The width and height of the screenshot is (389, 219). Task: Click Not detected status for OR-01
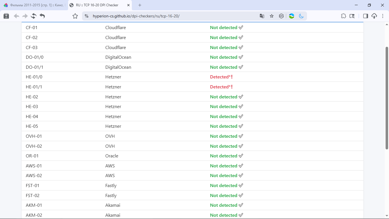click(x=227, y=156)
